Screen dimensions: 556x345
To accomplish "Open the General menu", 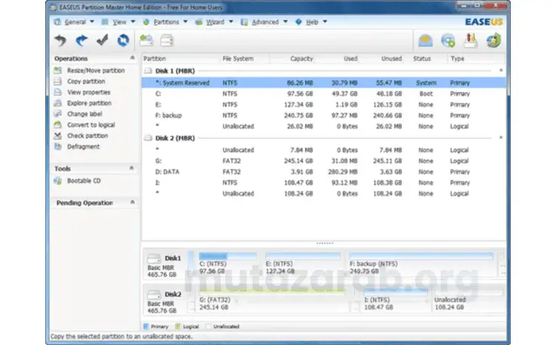I will tap(75, 22).
